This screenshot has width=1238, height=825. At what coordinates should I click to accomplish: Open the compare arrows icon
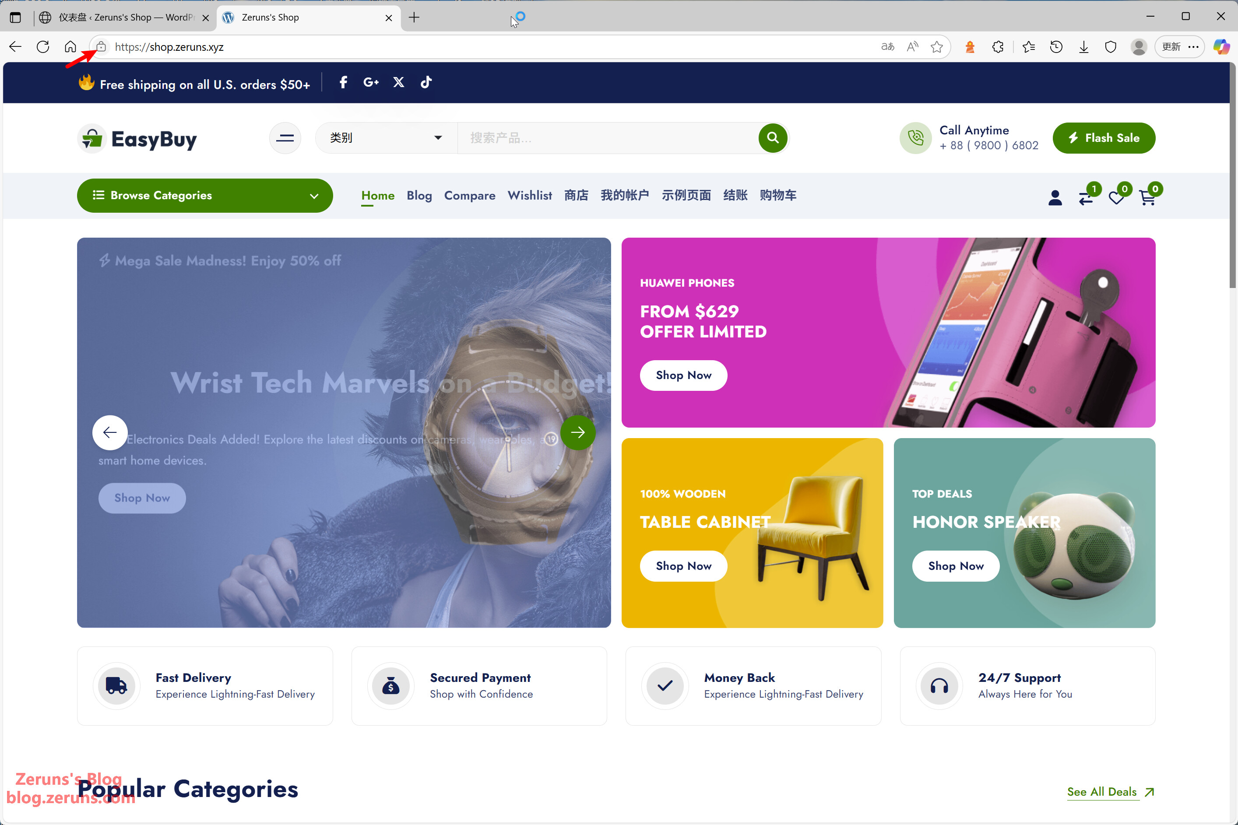pos(1085,198)
